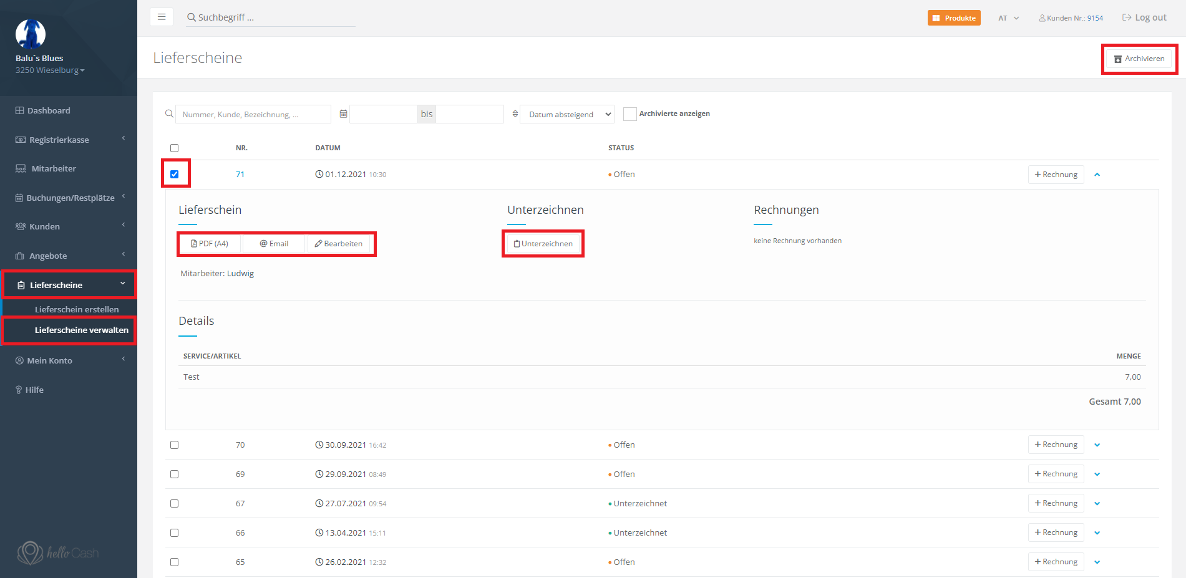
Task: Click the hello Cash logo
Action: click(57, 552)
